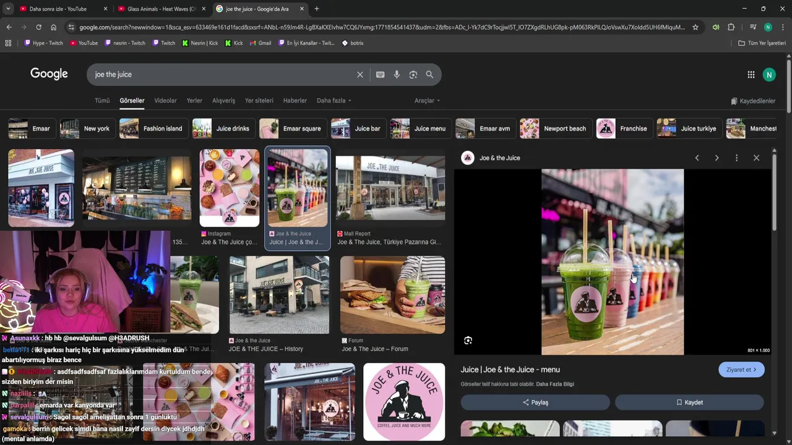Filter by Newport beach chip
Viewport: 792px width, 445px height.
point(556,129)
